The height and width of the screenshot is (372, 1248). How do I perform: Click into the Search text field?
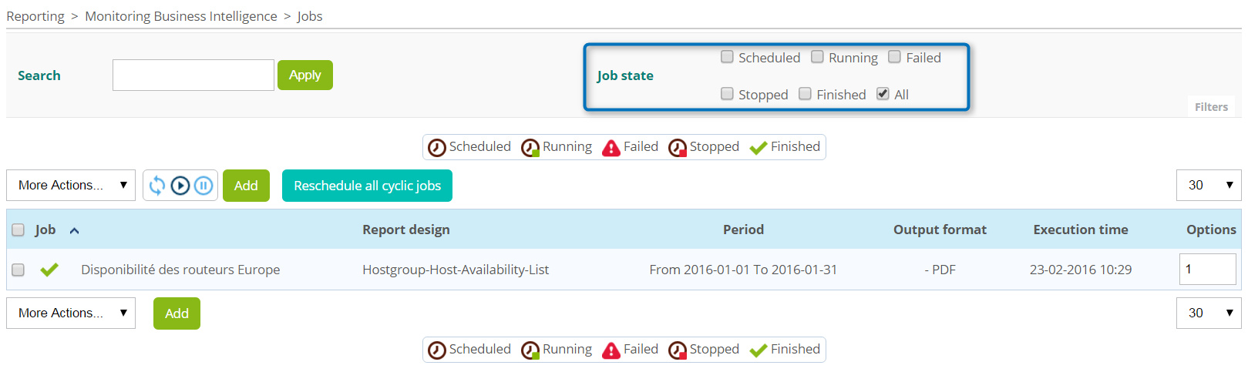193,75
